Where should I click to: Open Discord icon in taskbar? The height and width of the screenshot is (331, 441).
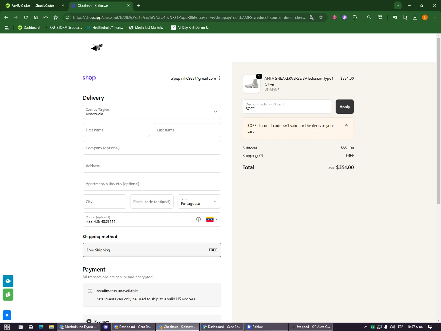(x=106, y=327)
